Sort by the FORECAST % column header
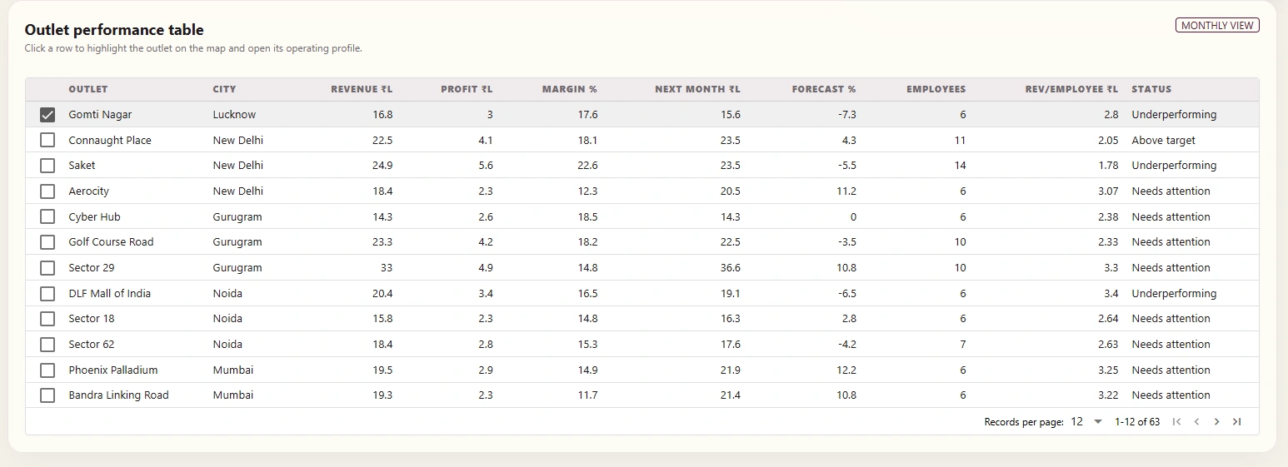The image size is (1288, 467). tap(824, 89)
